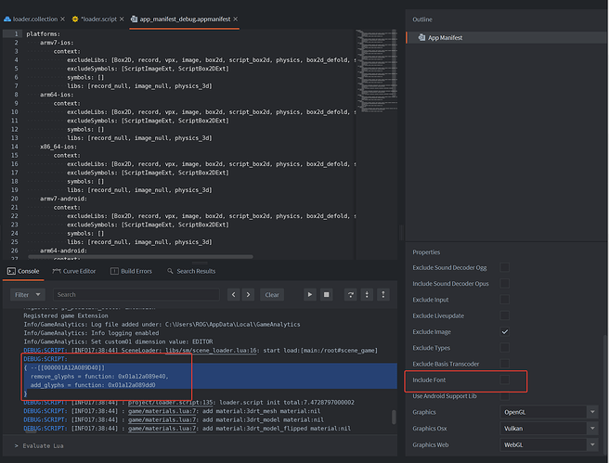The height and width of the screenshot is (463, 609).
Task: Click the Properties panel header
Action: tap(426, 252)
